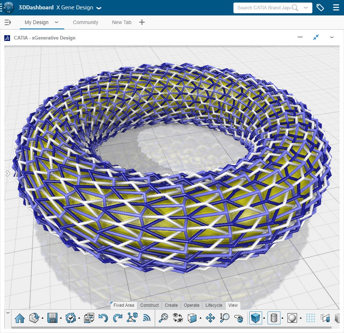Click the broadcast/feed signal icon

pyautogui.click(x=147, y=318)
